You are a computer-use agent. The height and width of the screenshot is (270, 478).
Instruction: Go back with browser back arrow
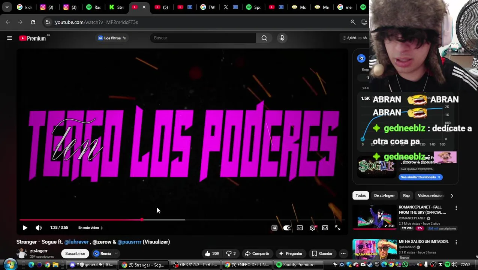point(8,22)
